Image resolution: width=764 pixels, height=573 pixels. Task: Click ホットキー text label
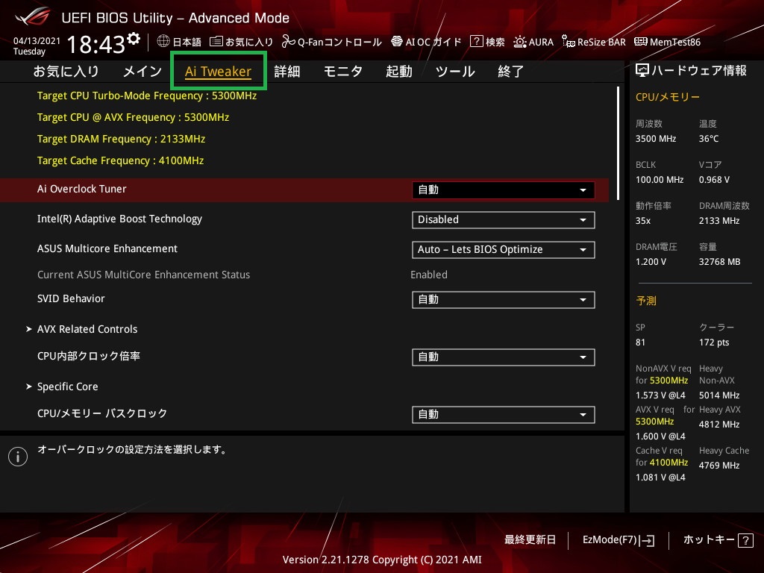click(x=709, y=540)
